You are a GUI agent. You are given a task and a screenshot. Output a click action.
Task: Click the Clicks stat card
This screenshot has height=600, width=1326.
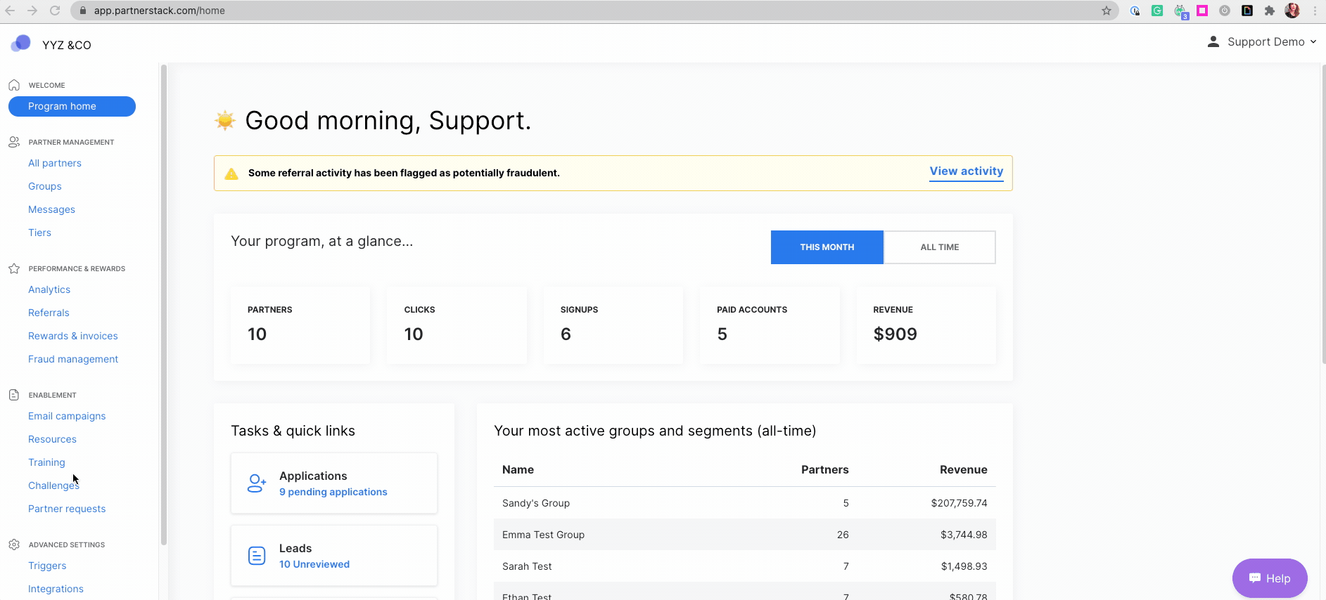tap(457, 325)
